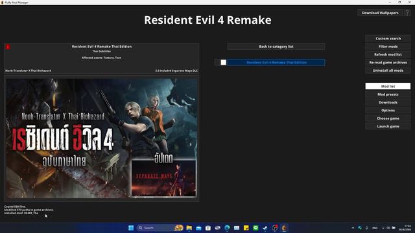
Task: Click the Download Wallpapers button
Action: [x=380, y=13]
